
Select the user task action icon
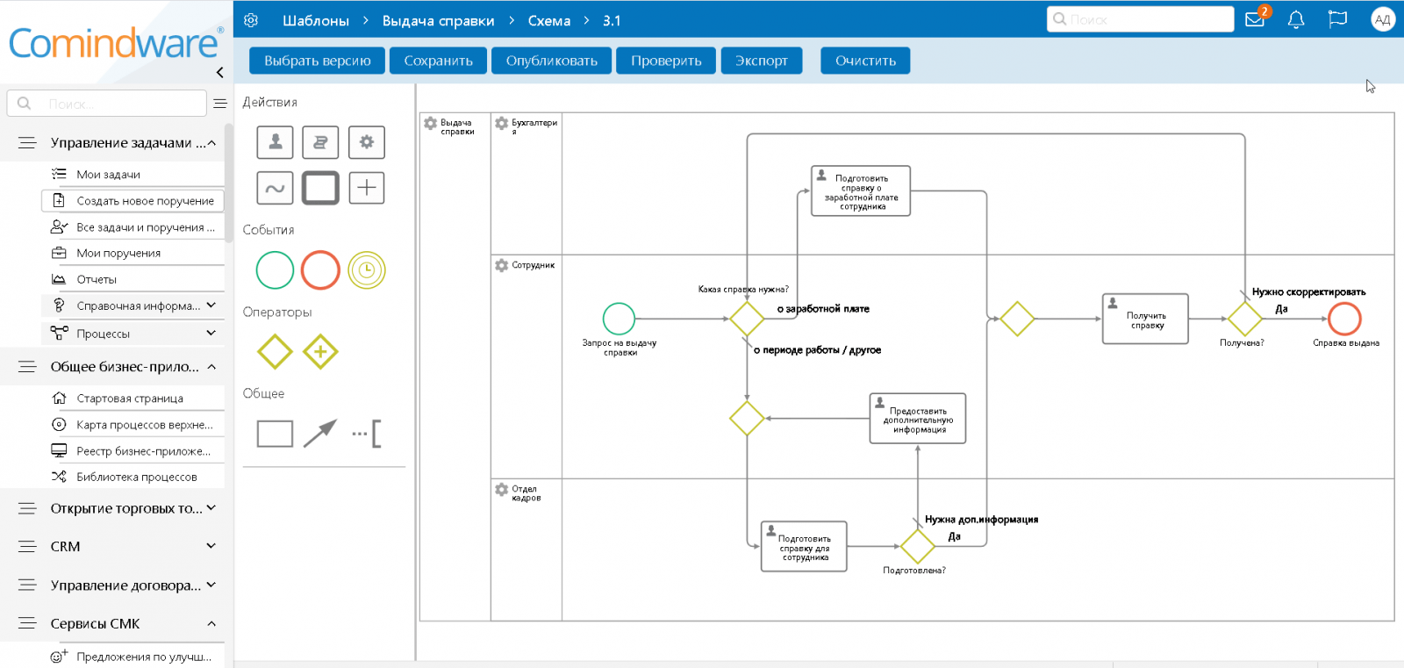click(x=275, y=142)
